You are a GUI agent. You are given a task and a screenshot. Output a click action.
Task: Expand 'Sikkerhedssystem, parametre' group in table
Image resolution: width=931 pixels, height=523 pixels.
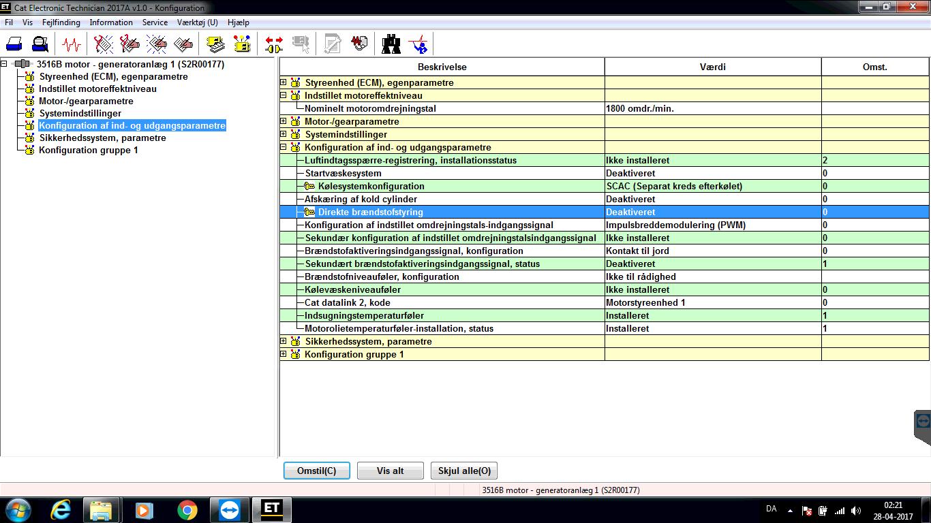tap(284, 341)
